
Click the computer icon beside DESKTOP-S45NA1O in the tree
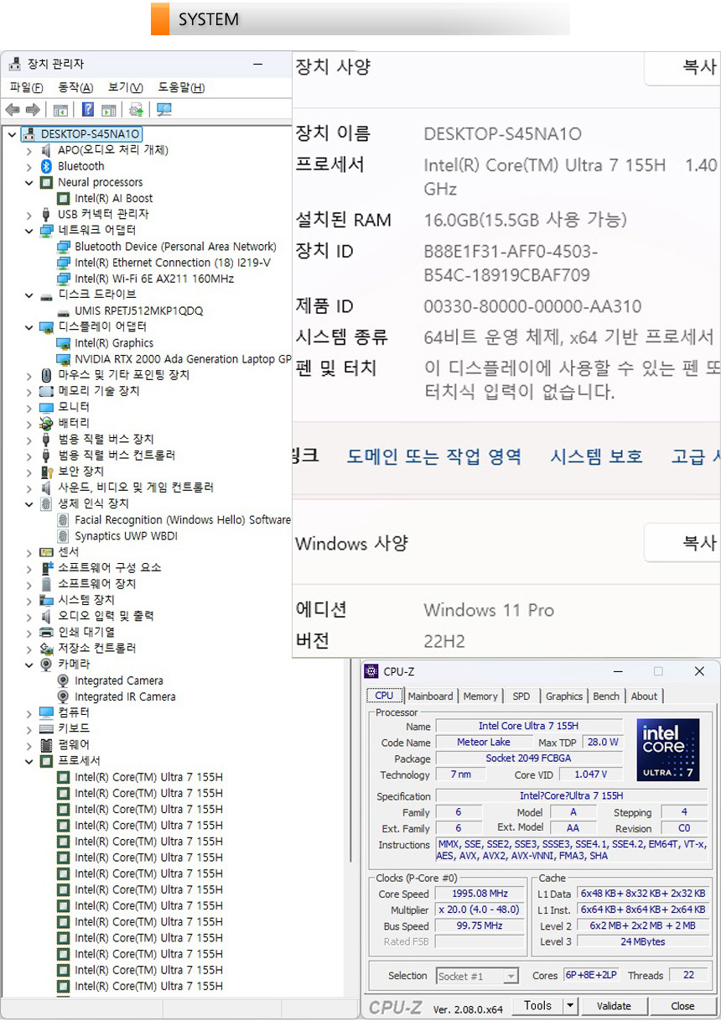(x=30, y=134)
